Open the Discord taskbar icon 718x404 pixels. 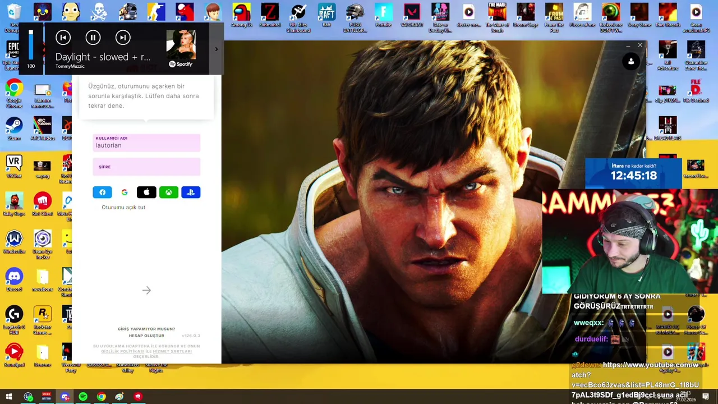click(x=65, y=397)
